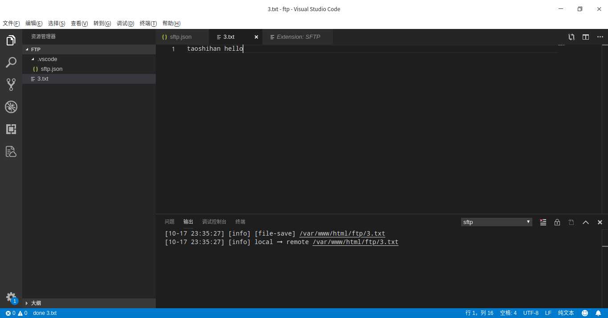Select sftp.json in the file tree
The height and width of the screenshot is (318, 608).
point(89,69)
